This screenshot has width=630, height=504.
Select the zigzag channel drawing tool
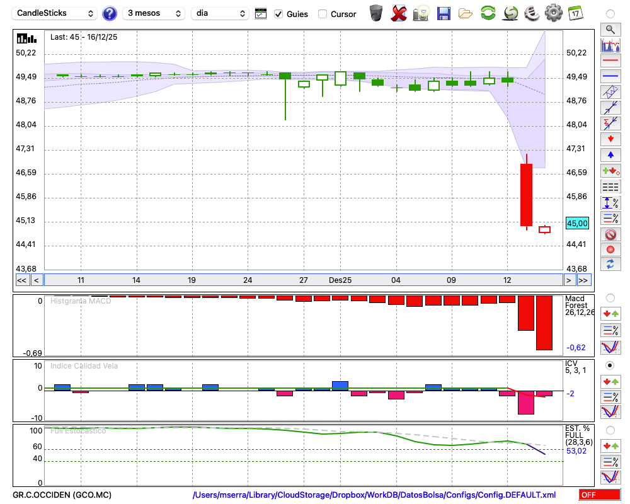tap(610, 91)
